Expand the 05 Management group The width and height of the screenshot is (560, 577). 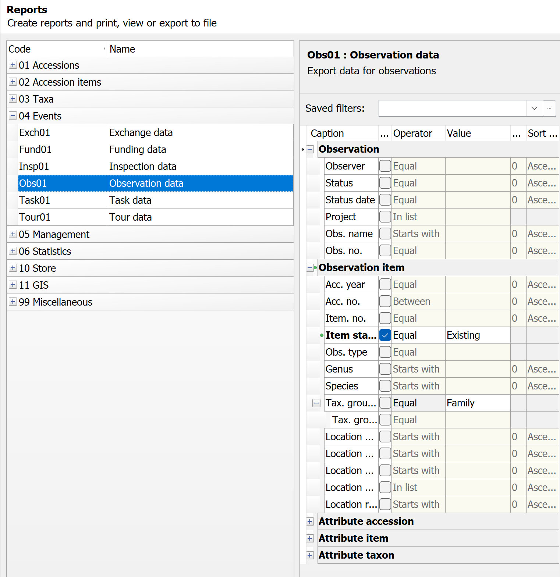(13, 234)
